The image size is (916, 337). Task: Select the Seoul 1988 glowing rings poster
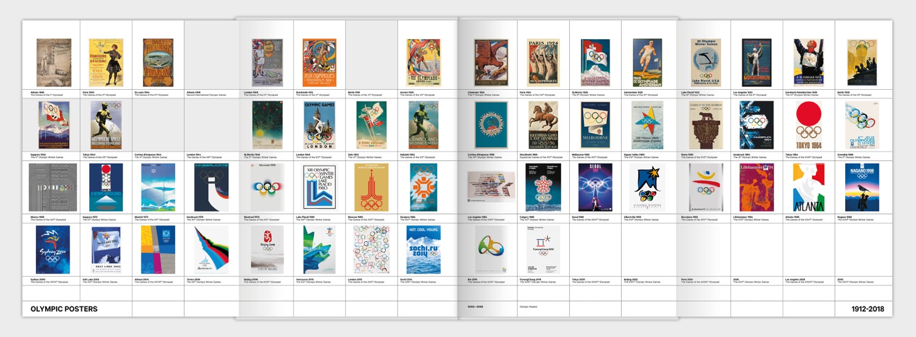click(x=595, y=187)
